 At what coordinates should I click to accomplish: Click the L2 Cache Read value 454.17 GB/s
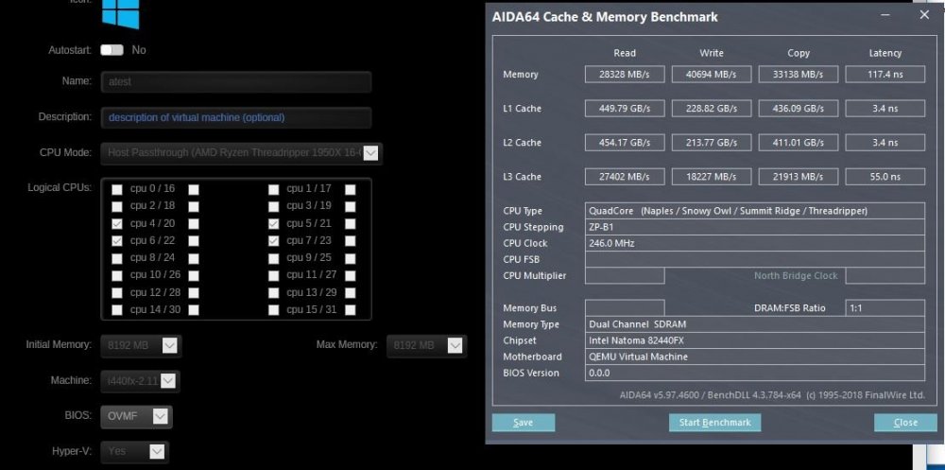point(625,143)
